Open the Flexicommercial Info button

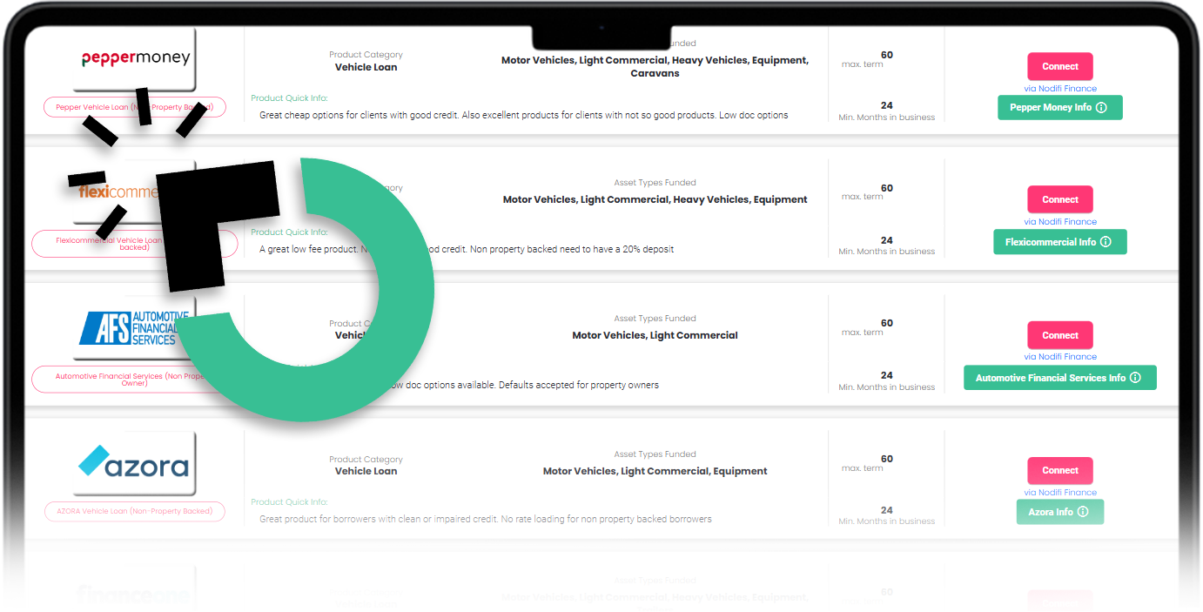[1059, 242]
